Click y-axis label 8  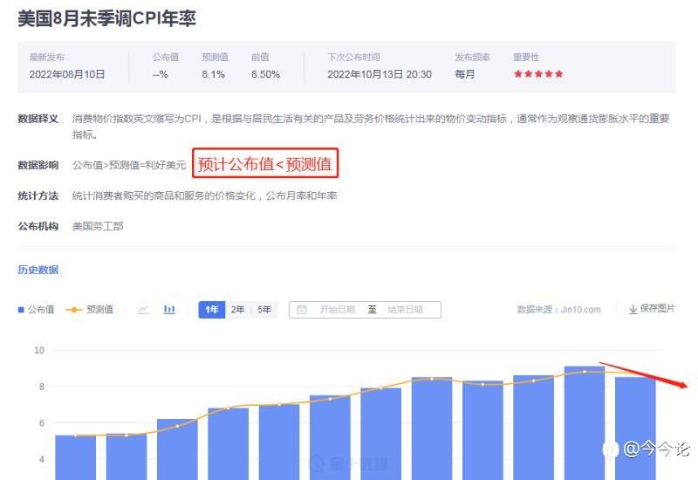pyautogui.click(x=41, y=387)
